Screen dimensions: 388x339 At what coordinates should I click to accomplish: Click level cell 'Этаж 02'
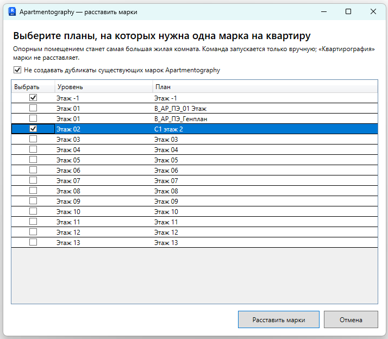(103, 129)
